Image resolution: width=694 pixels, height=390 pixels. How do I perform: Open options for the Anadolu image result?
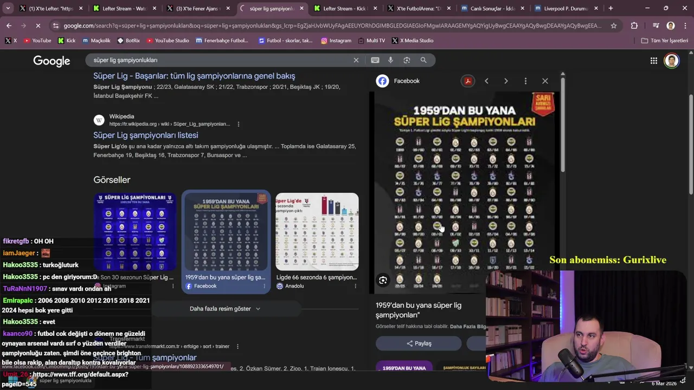pos(356,286)
